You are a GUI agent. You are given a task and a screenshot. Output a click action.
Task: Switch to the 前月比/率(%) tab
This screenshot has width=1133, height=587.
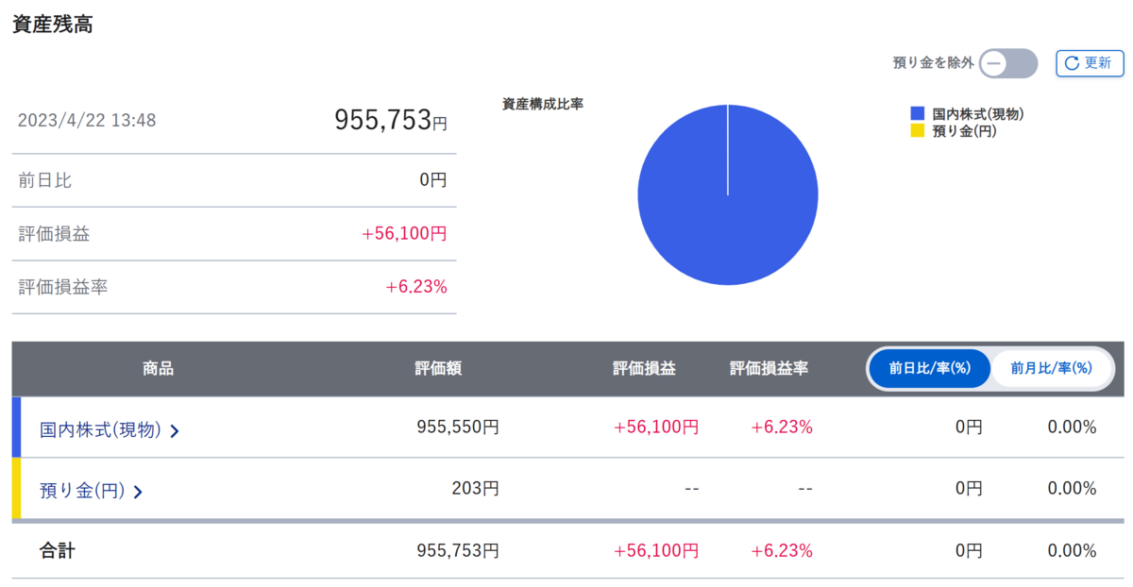(1052, 368)
